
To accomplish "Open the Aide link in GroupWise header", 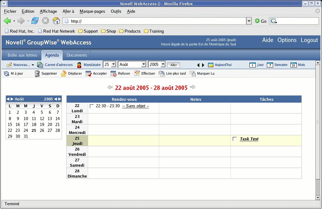I will [x=268, y=40].
